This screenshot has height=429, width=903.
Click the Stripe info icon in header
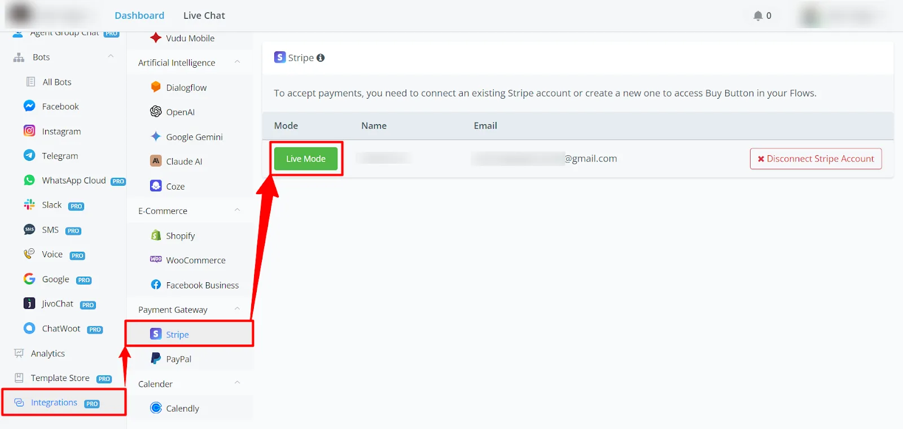(321, 58)
